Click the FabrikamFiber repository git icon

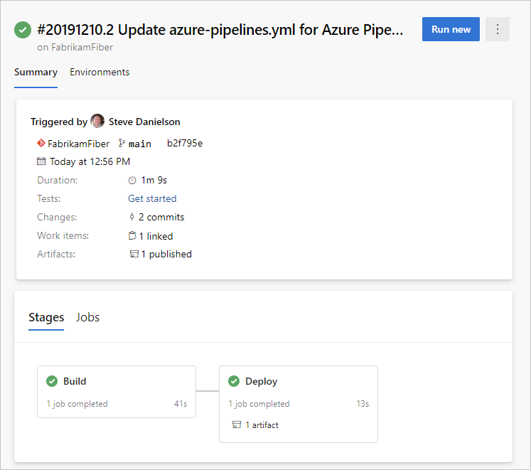click(x=41, y=144)
